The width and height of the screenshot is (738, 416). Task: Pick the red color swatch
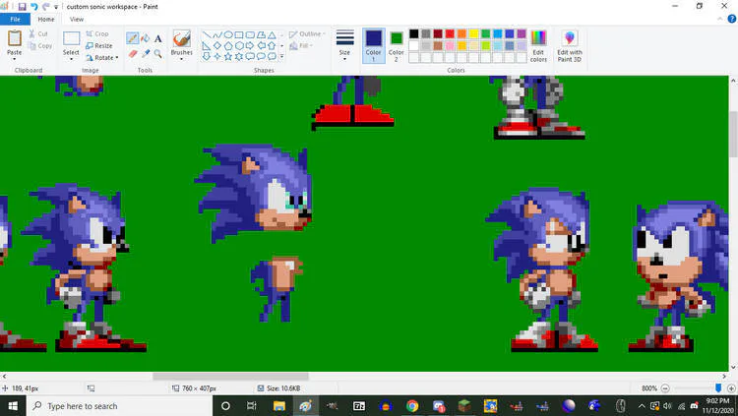click(x=450, y=33)
